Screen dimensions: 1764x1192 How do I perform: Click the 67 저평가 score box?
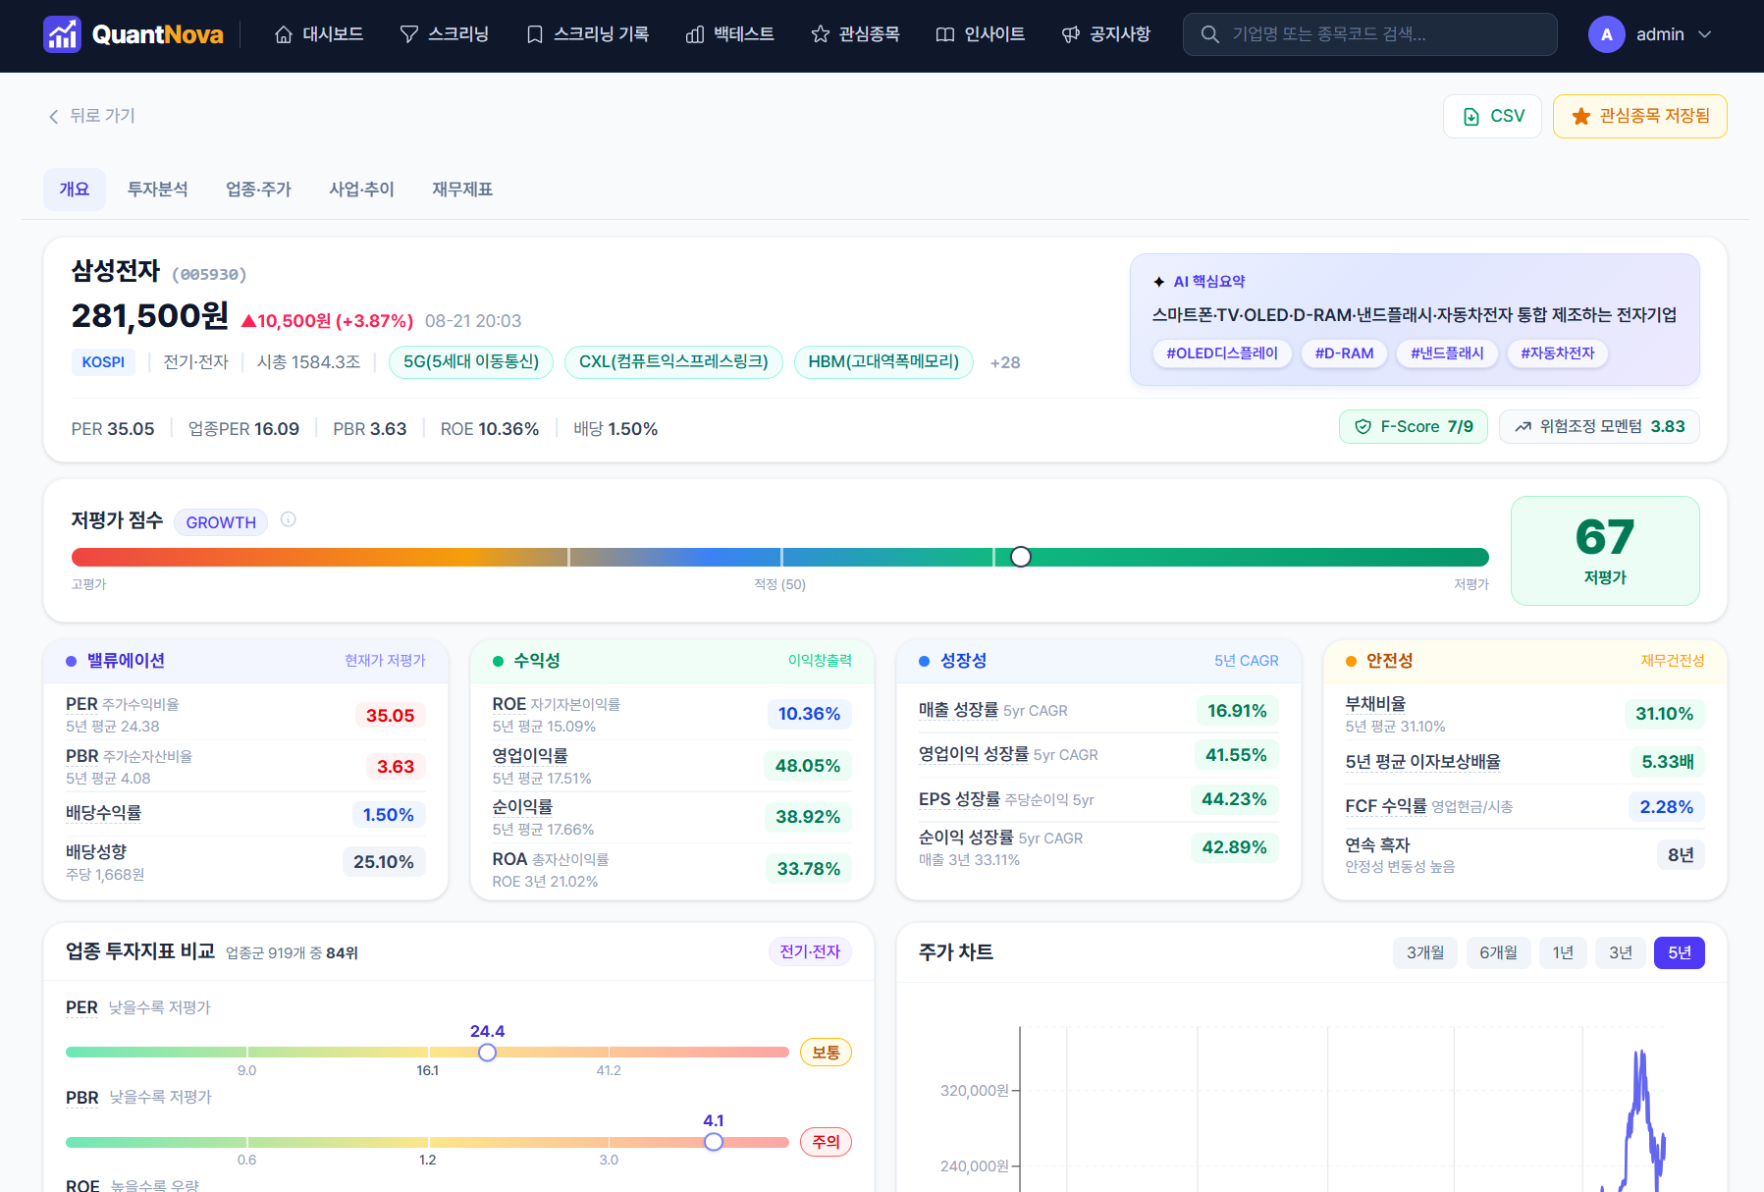tap(1605, 551)
